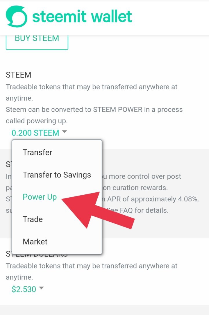The height and width of the screenshot is (315, 209).
Task: Select the Power Up menu item
Action: [x=40, y=197]
